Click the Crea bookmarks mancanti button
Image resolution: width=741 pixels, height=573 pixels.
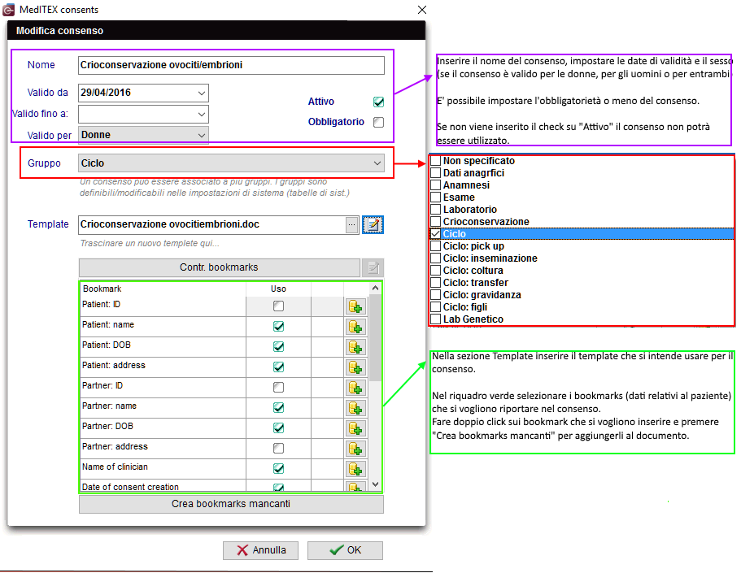231,504
